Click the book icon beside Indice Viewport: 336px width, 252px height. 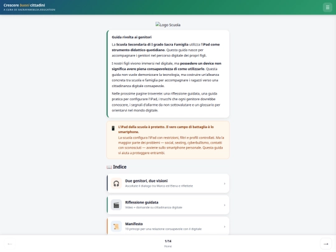(x=109, y=167)
